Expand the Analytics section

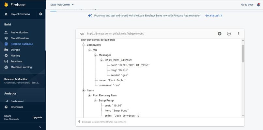point(10,93)
